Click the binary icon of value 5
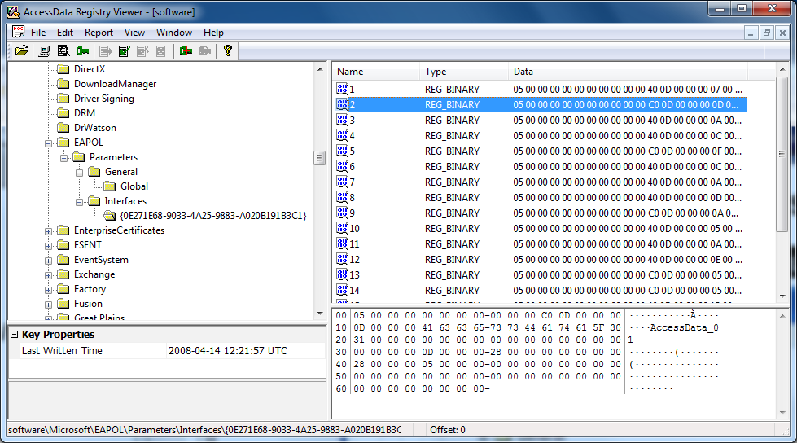Screen dimensions: 797x443 342,151
